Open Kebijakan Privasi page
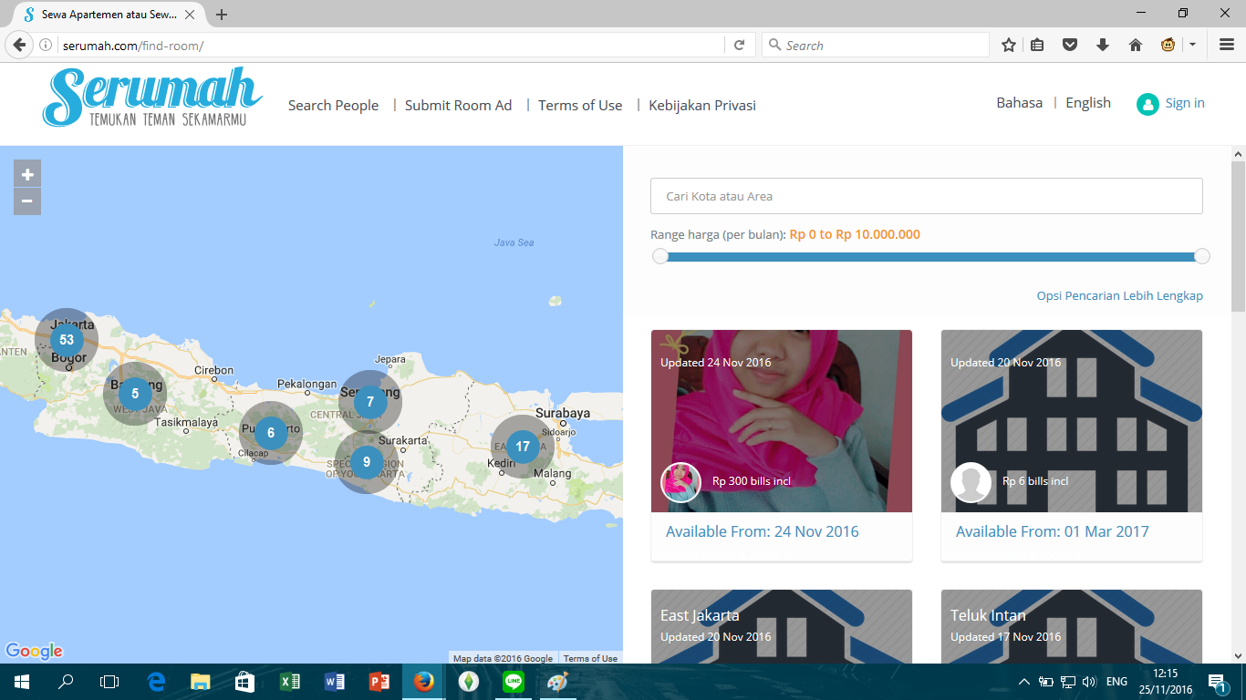 point(702,105)
